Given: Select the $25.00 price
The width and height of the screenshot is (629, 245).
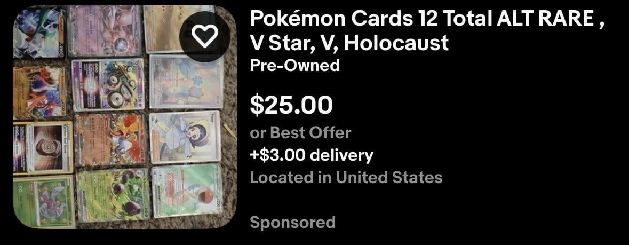Looking at the screenshot, I should [x=291, y=105].
